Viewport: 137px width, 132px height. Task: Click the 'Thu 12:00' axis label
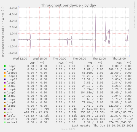(x=99, y=59)
